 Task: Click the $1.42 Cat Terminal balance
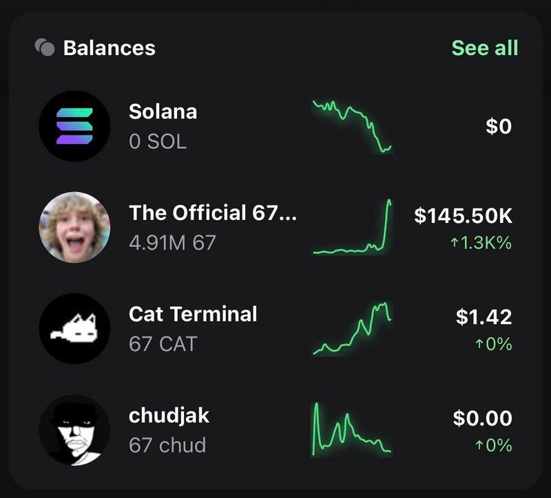coord(484,317)
